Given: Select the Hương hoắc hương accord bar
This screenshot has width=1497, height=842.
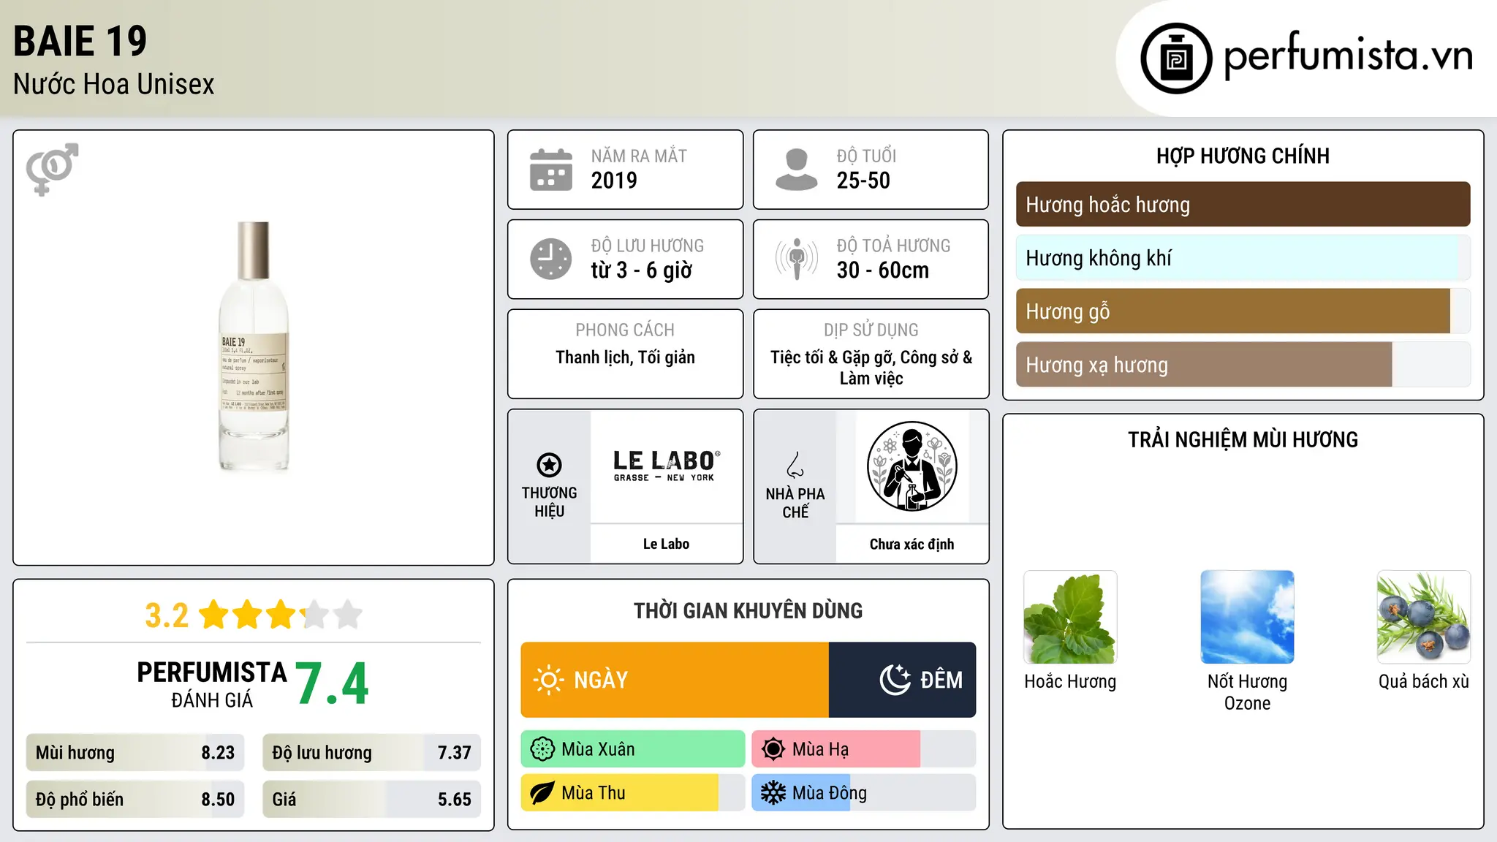Looking at the screenshot, I should coord(1243,205).
